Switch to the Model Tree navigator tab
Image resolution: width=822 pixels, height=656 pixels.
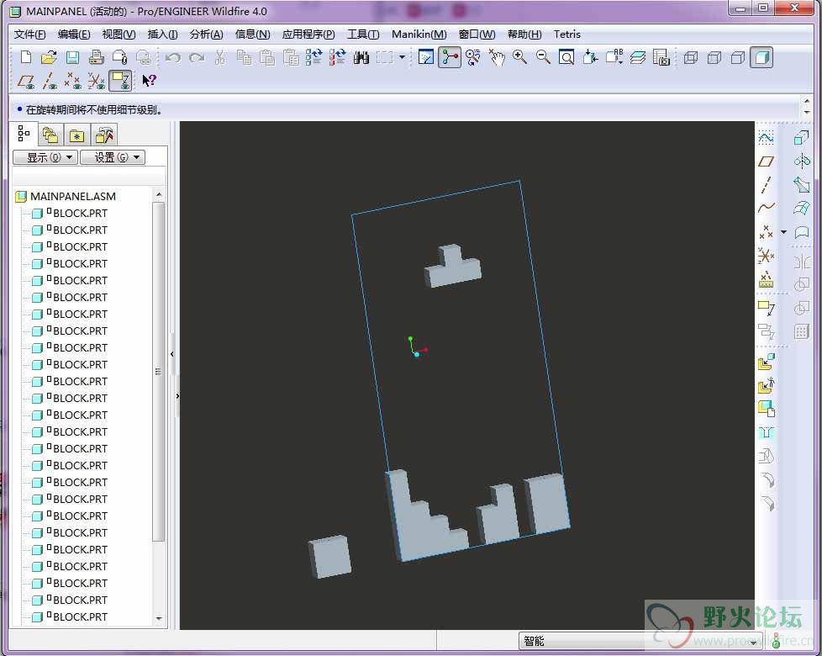pos(24,135)
